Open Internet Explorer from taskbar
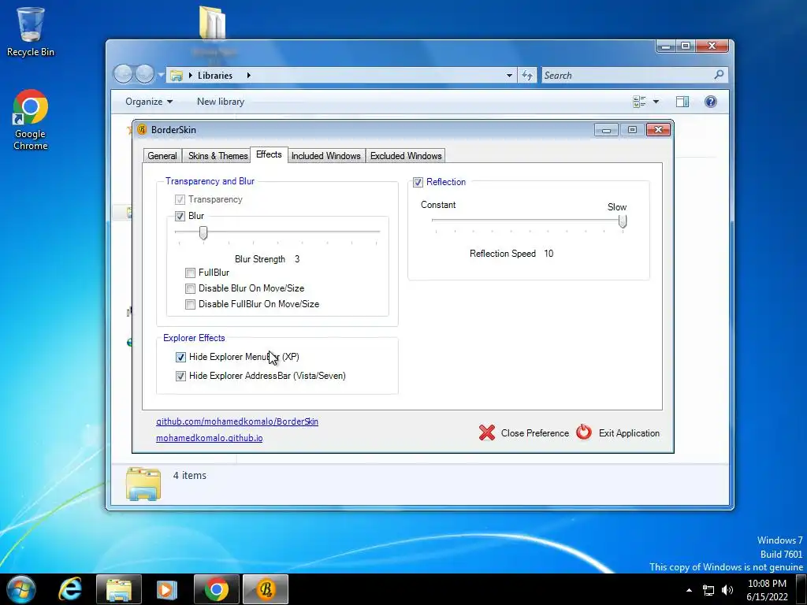Image resolution: width=807 pixels, height=605 pixels. 70,589
